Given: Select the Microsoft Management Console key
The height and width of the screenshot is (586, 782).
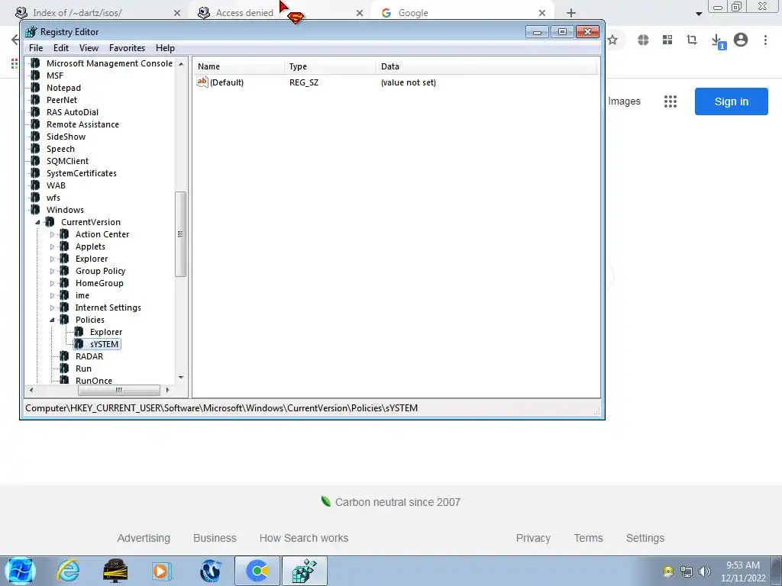Looking at the screenshot, I should click(x=109, y=63).
